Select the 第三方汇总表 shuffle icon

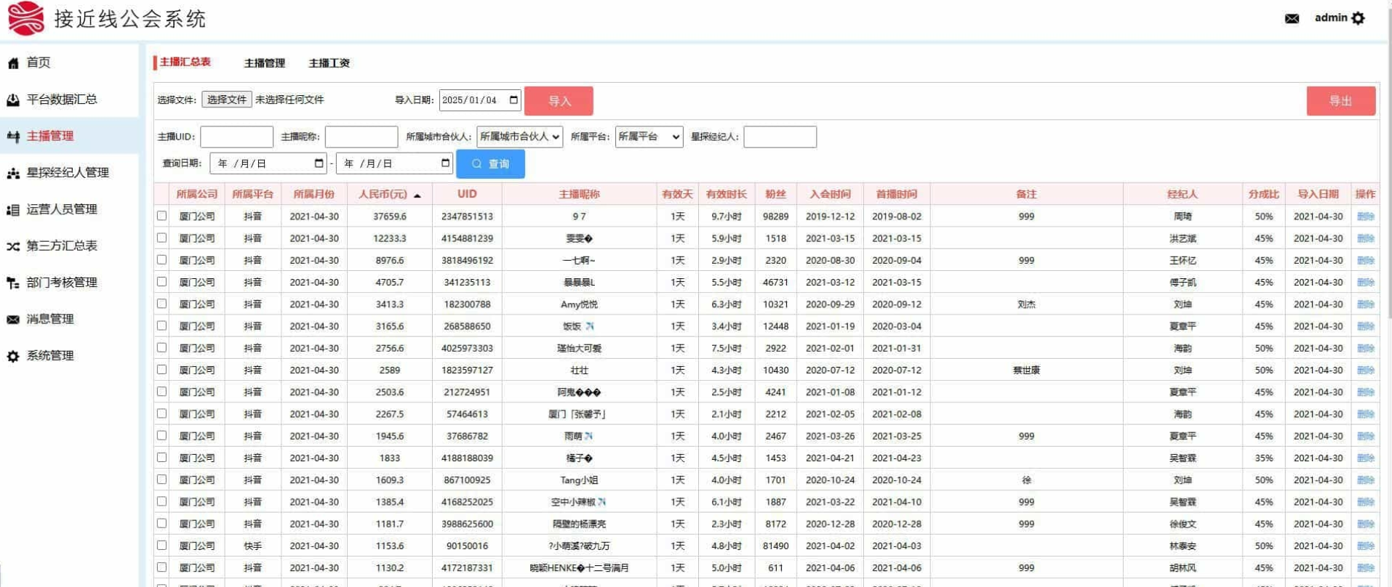pos(13,246)
